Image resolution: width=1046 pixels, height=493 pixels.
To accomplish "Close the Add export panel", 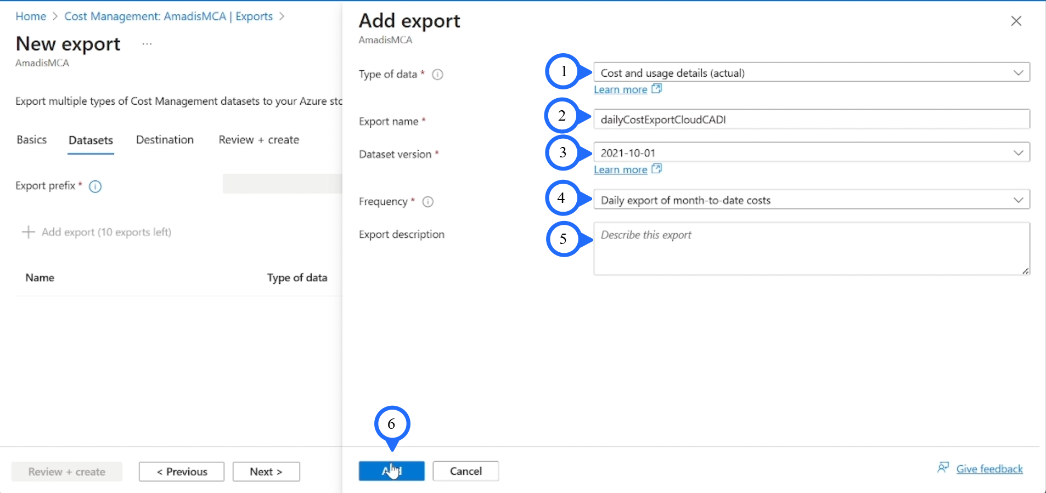I will click(x=1016, y=21).
